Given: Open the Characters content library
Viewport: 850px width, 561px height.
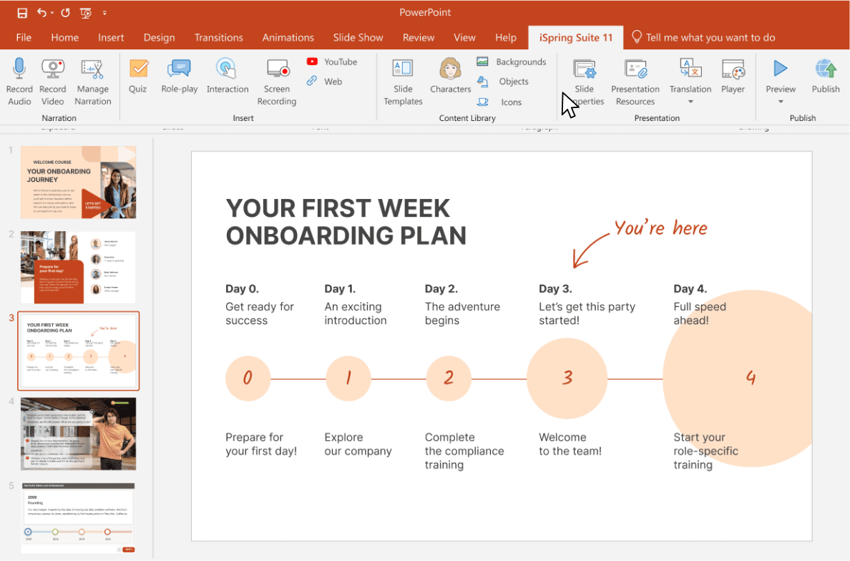Looking at the screenshot, I should [450, 69].
